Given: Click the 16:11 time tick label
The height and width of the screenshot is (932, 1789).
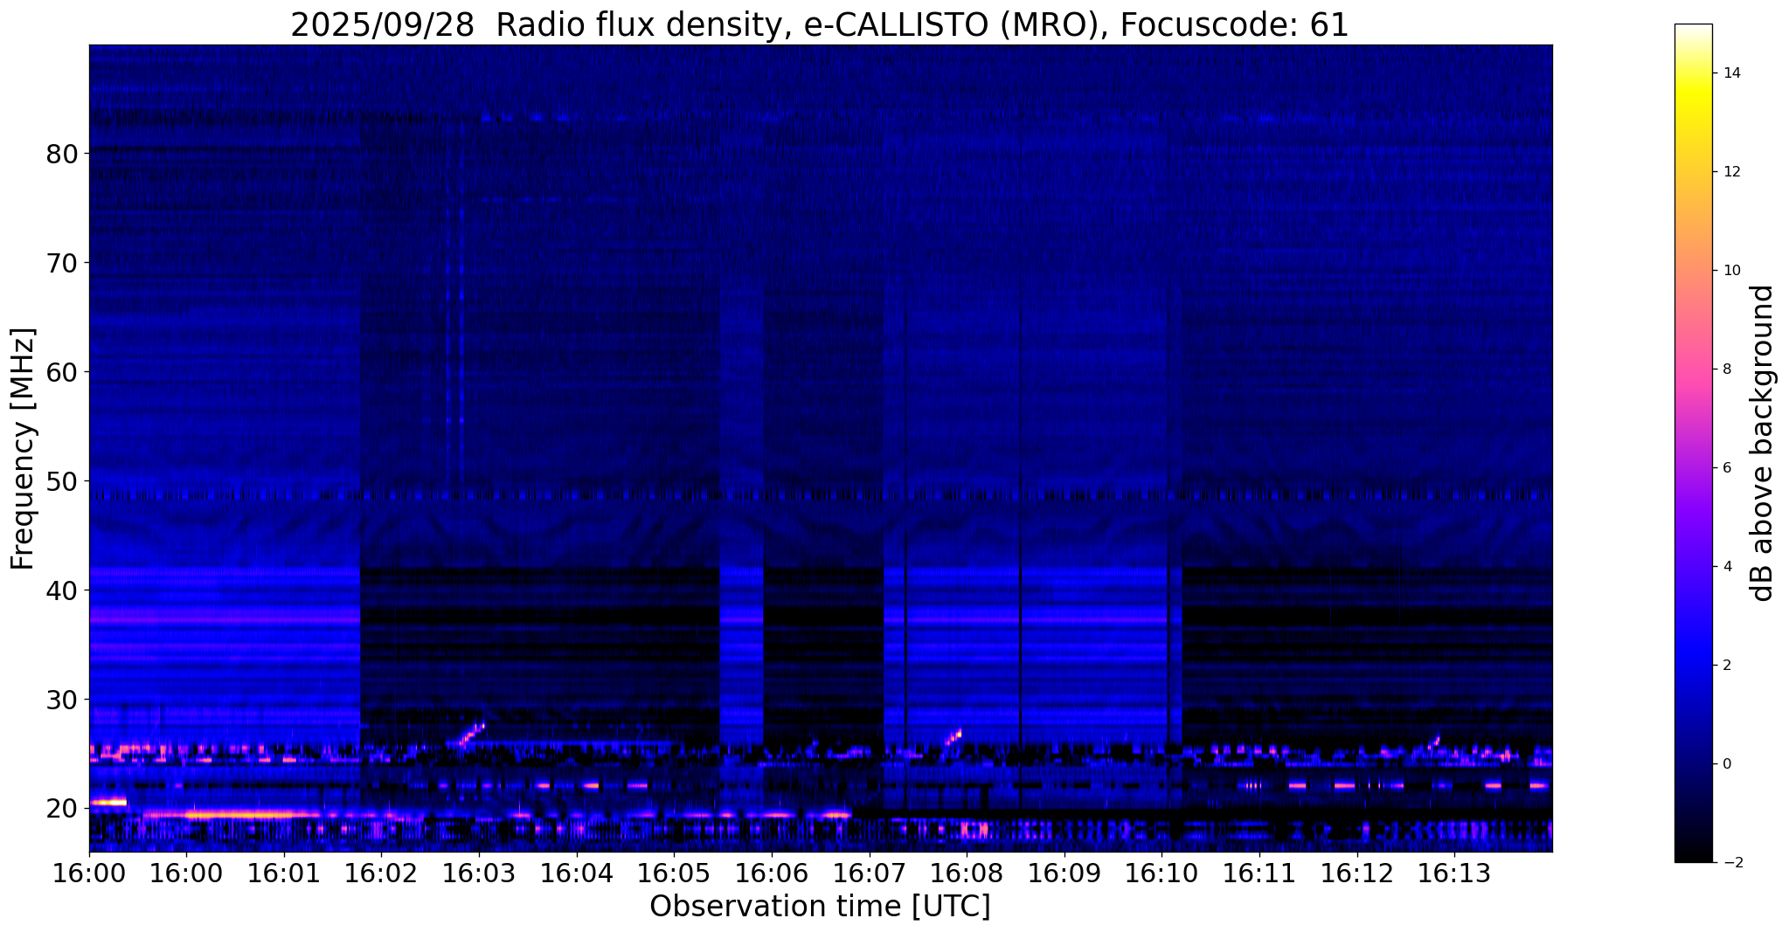Looking at the screenshot, I should coord(1259,873).
